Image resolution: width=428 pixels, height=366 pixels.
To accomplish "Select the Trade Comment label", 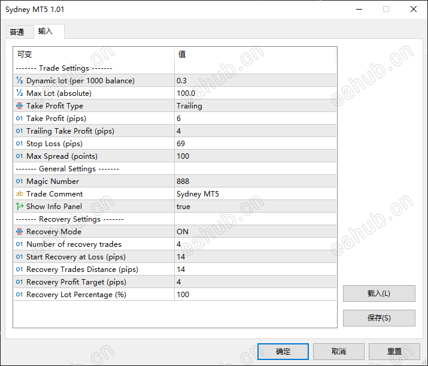I will [54, 193].
